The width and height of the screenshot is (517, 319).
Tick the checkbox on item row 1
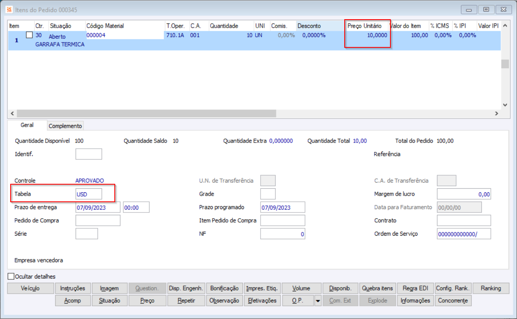29,35
